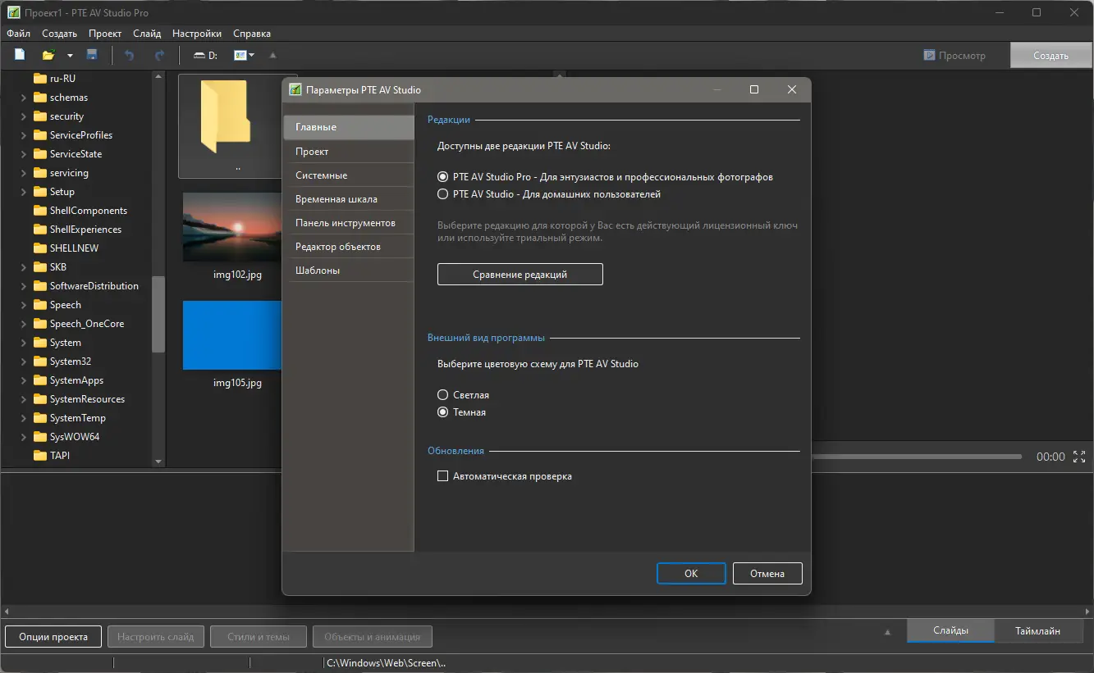This screenshot has height=673, width=1094.
Task: Click the playback progress slider bar
Action: pos(916,457)
